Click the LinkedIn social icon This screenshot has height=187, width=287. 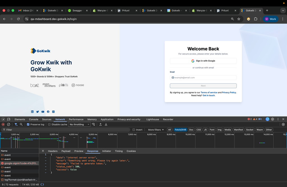click(32, 112)
